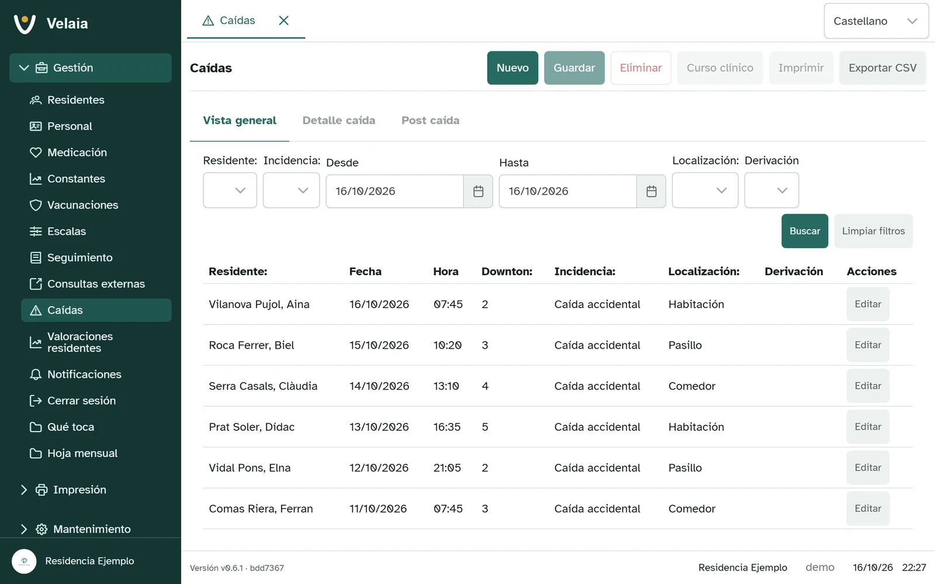The height and width of the screenshot is (584, 935).
Task: Collapse the Gestión sidebar group
Action: (91, 68)
